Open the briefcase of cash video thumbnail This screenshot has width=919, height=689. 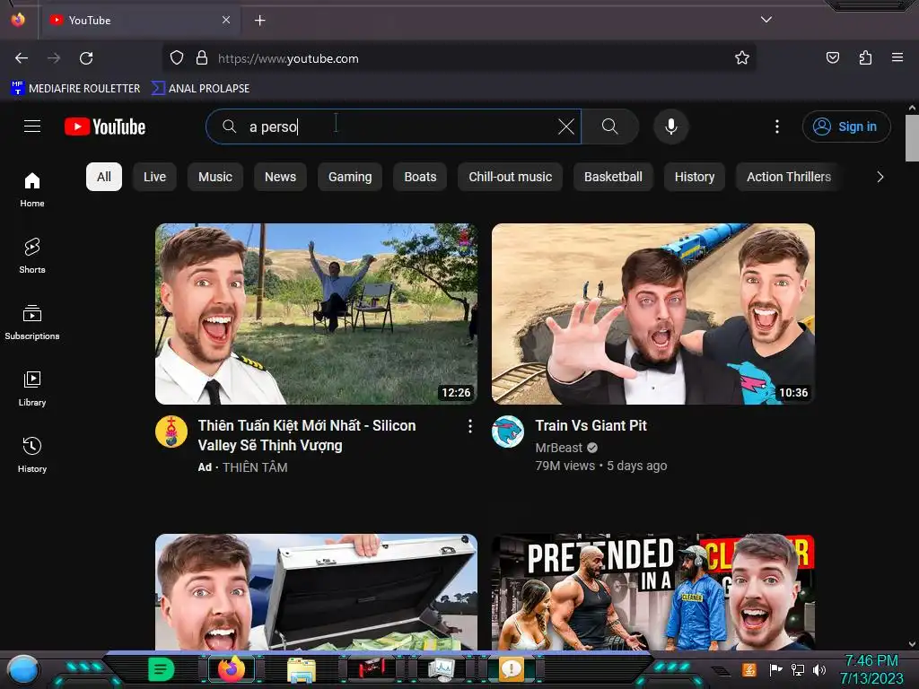coord(317,592)
